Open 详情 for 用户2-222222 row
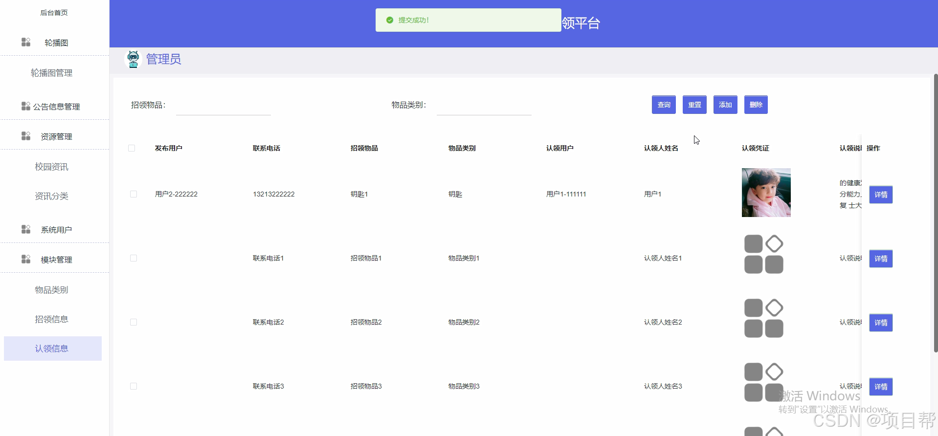The height and width of the screenshot is (436, 938). point(881,195)
